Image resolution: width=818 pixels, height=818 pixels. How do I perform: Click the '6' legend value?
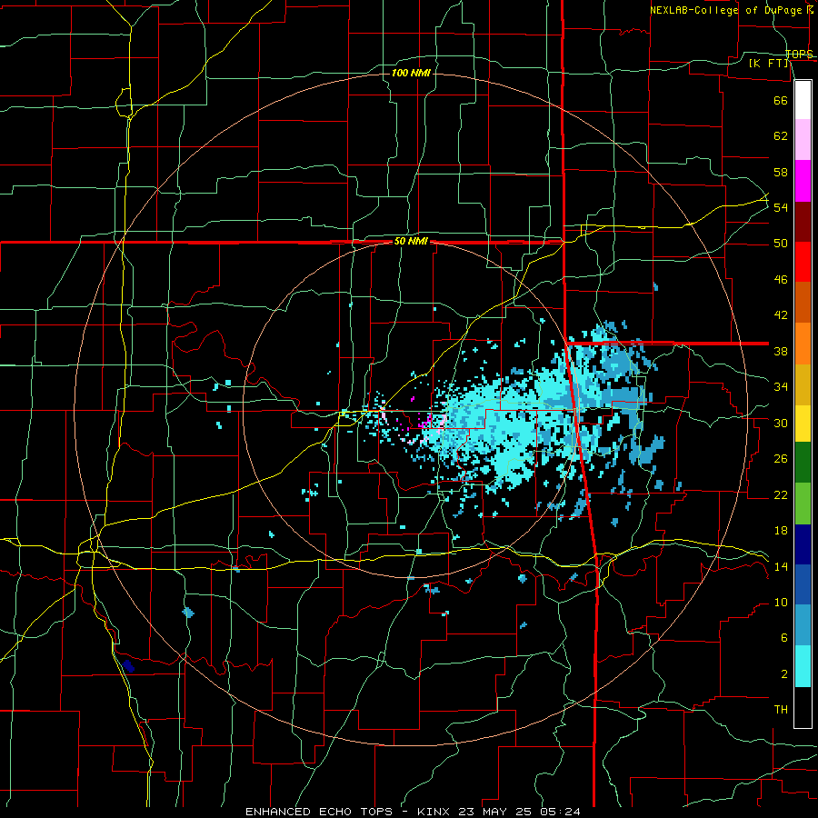(784, 638)
